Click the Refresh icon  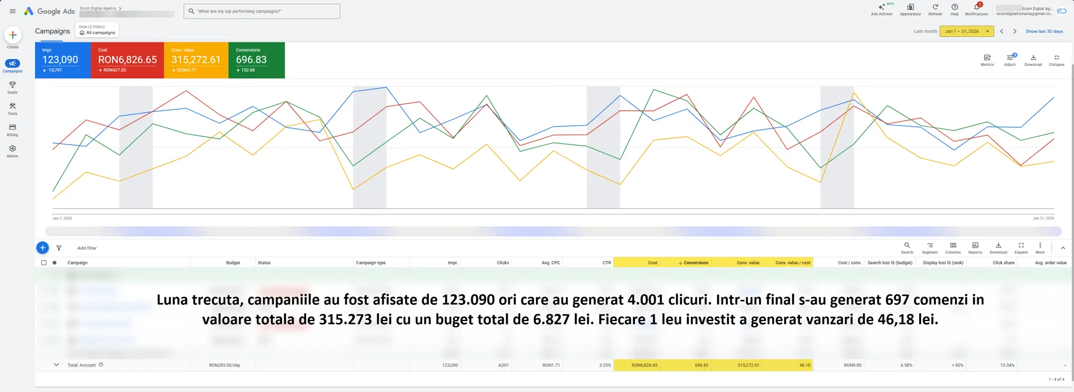click(x=935, y=7)
